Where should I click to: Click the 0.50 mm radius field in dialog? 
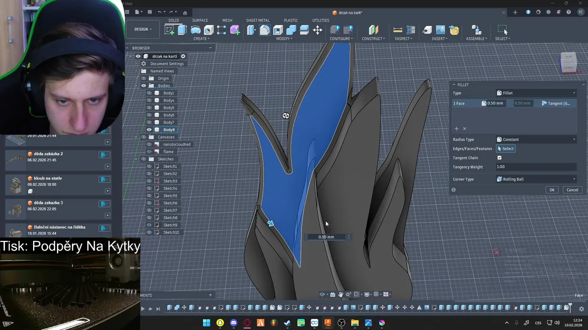tap(495, 103)
